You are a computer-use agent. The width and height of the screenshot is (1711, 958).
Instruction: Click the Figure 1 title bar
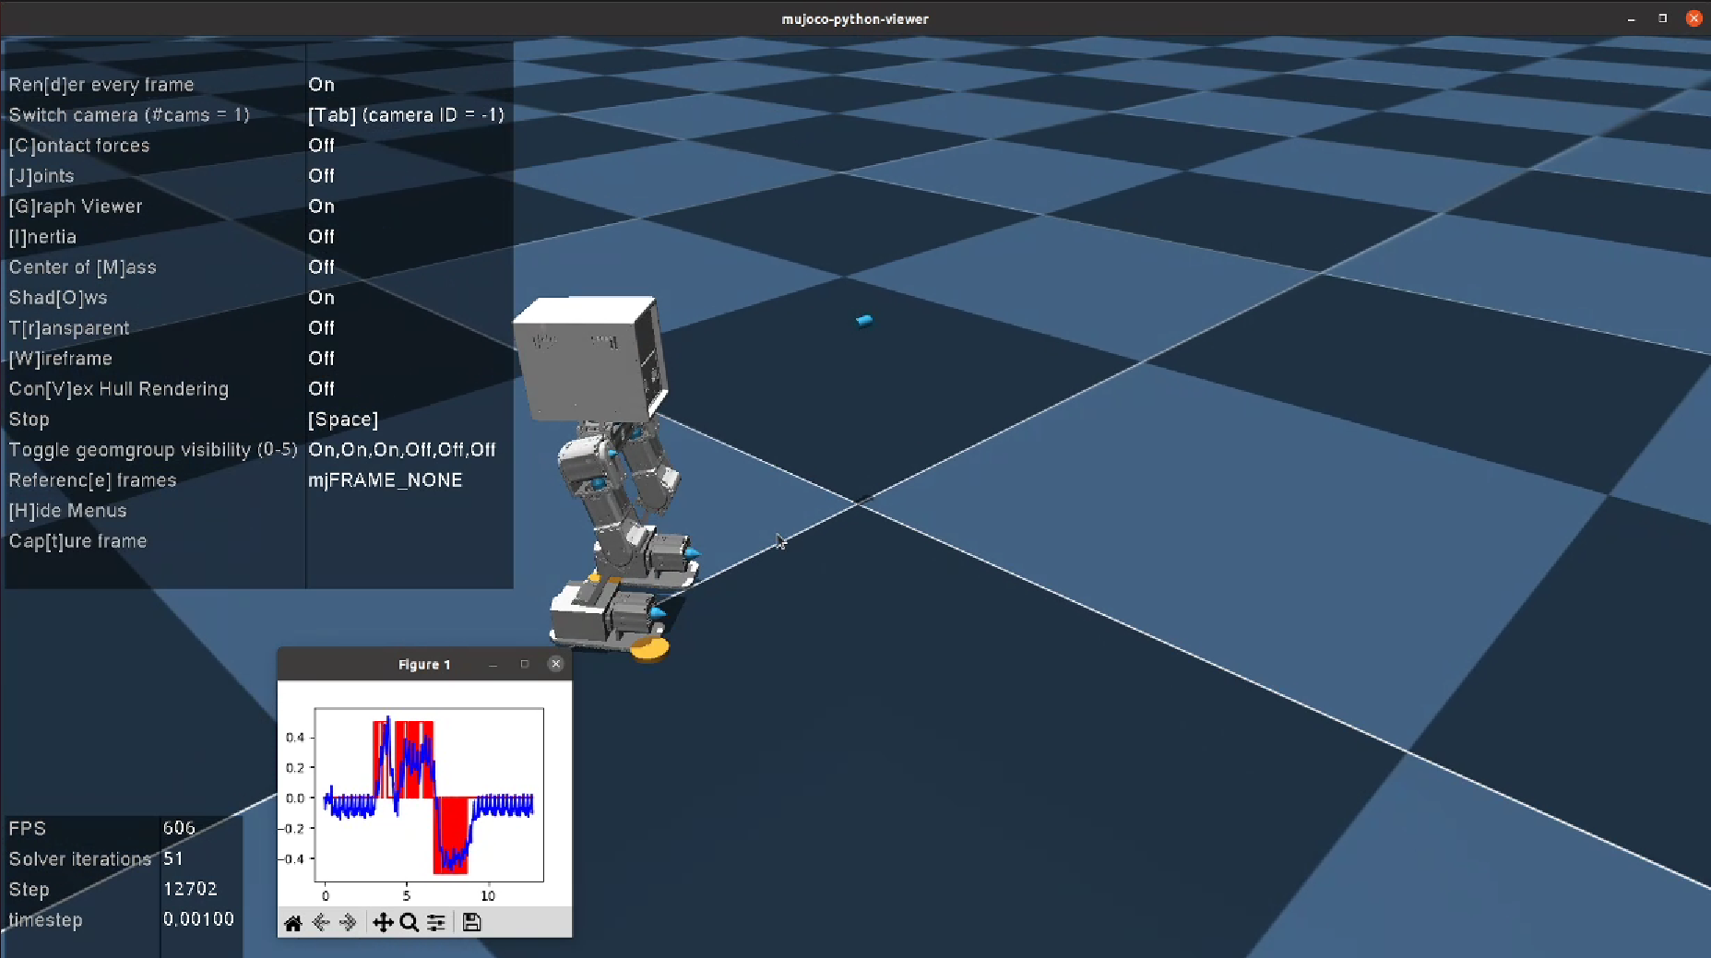(x=424, y=664)
